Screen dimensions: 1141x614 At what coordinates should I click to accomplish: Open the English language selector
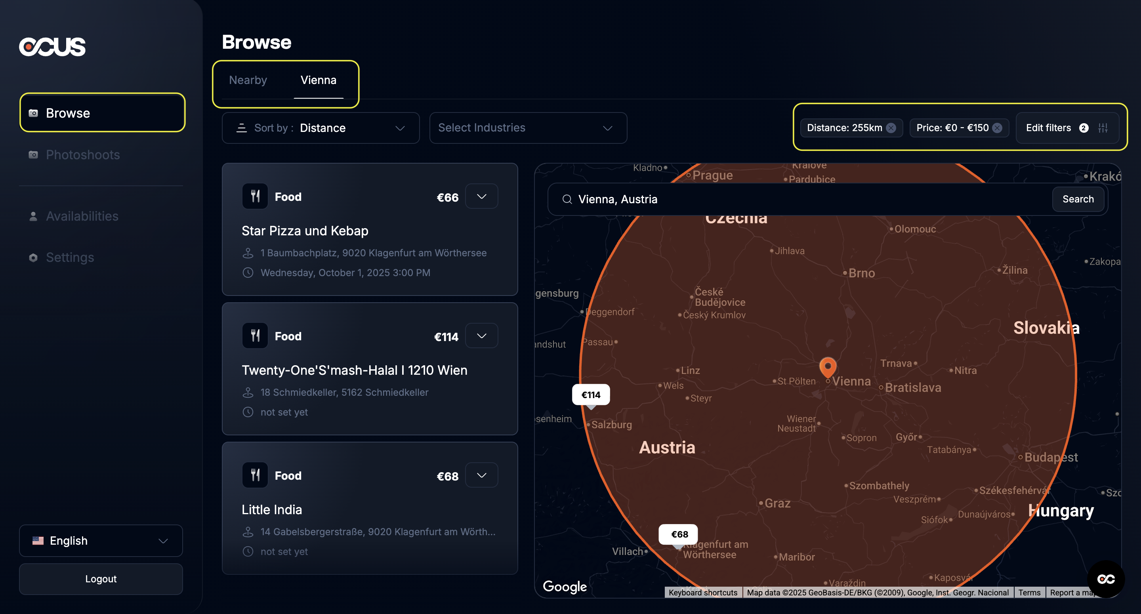(x=101, y=540)
